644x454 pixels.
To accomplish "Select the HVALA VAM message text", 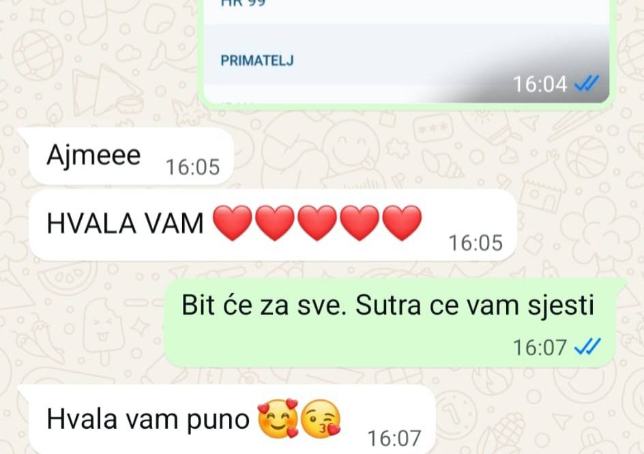I will click(x=125, y=224).
